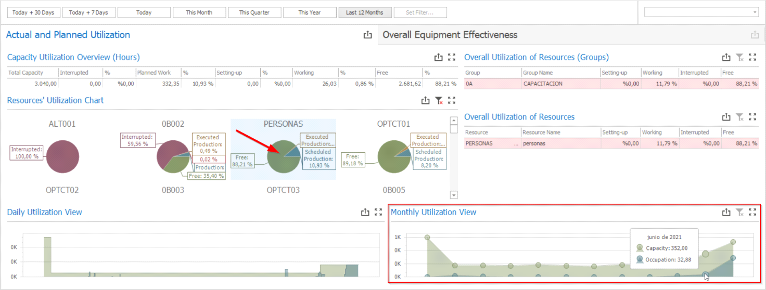Toggle the Last 12 Months date filter
This screenshot has width=766, height=290.
click(x=364, y=12)
